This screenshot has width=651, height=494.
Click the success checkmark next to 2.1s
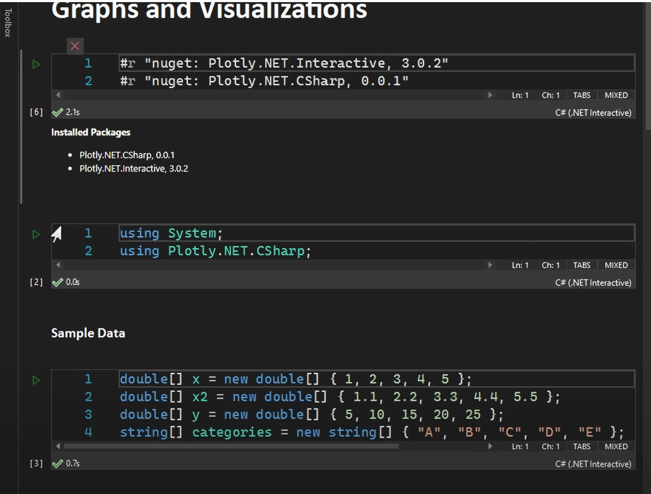pos(58,112)
